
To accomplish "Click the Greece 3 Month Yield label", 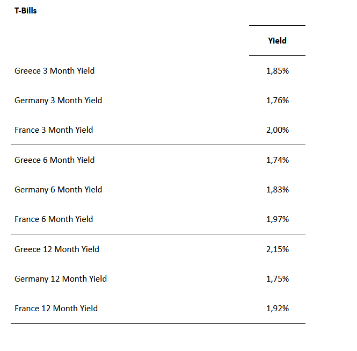I will (x=54, y=71).
